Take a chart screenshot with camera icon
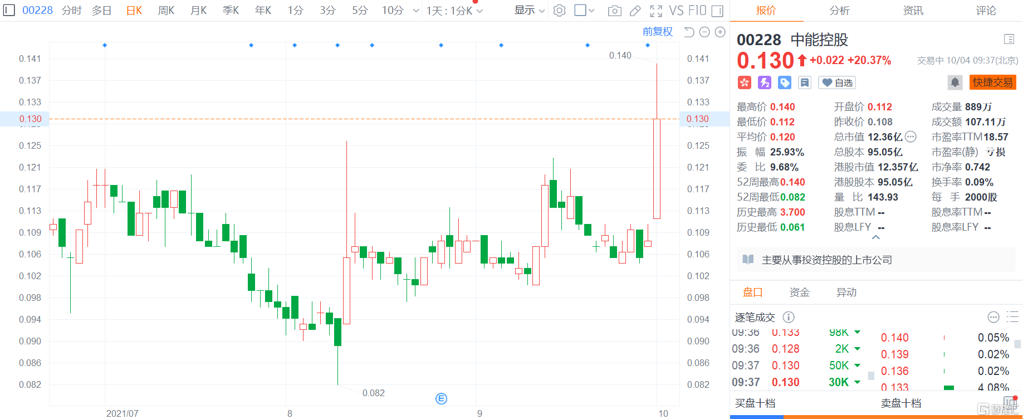The width and height of the screenshot is (1023, 419). pyautogui.click(x=614, y=11)
